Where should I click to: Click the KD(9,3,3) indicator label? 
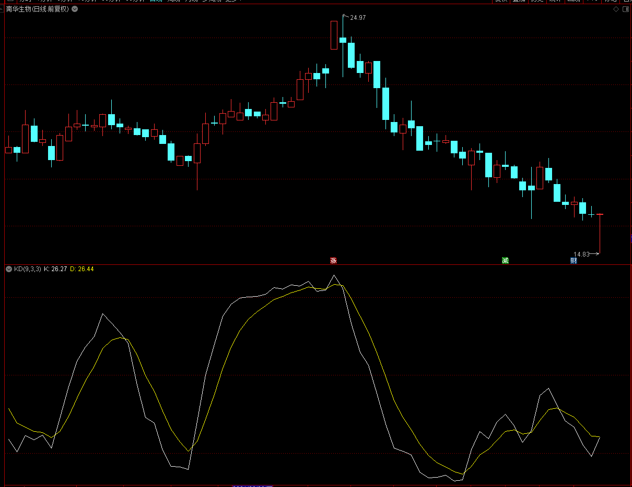[27, 269]
